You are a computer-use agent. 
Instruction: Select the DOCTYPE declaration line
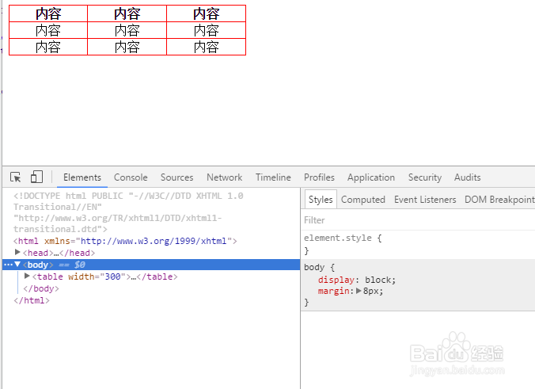tap(128, 212)
